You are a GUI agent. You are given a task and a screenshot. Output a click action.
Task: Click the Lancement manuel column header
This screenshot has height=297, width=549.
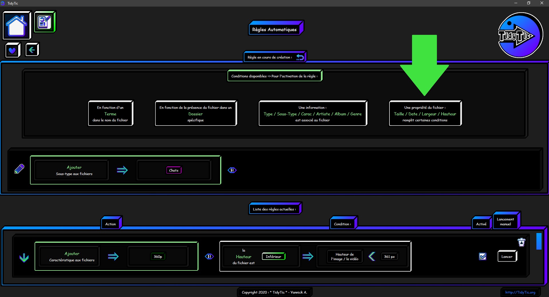point(505,222)
